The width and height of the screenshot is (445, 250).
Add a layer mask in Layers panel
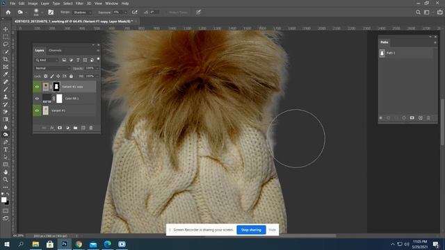[x=60, y=128]
